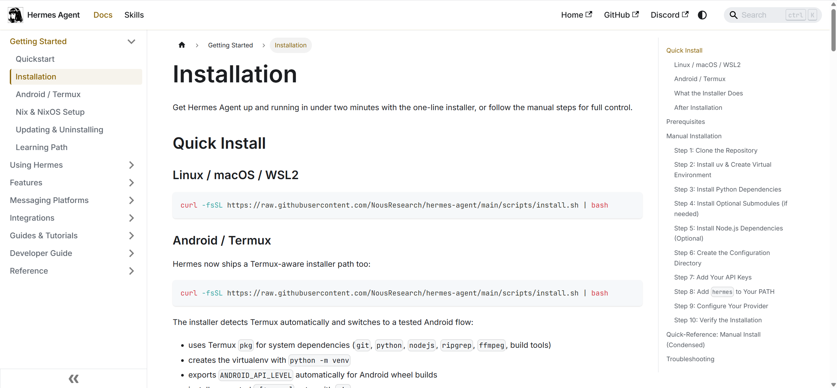Expand the Messaging Platforms category
This screenshot has width=837, height=388.
pos(131,200)
